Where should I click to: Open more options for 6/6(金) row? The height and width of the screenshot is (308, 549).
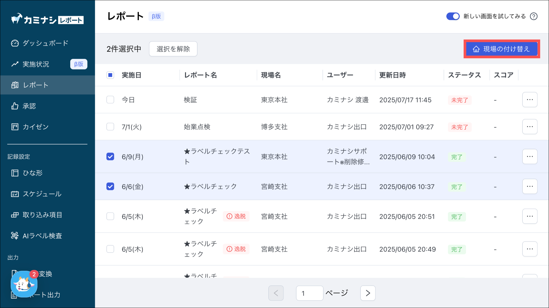[x=529, y=186]
